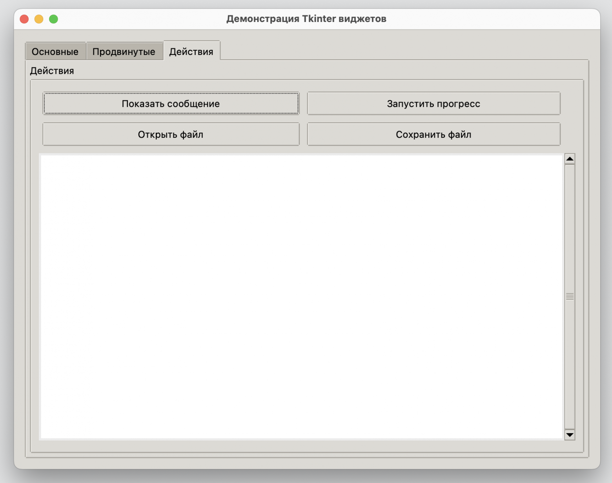The width and height of the screenshot is (612, 483).
Task: Click the yellow minimize traffic-light button
Action: [38, 18]
